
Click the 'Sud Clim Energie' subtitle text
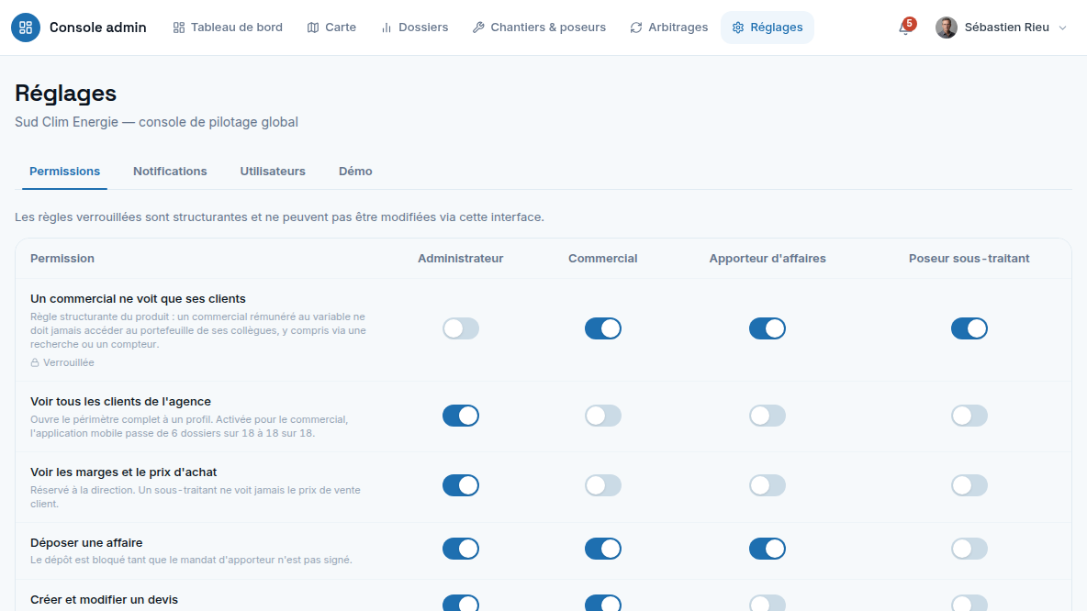click(157, 122)
